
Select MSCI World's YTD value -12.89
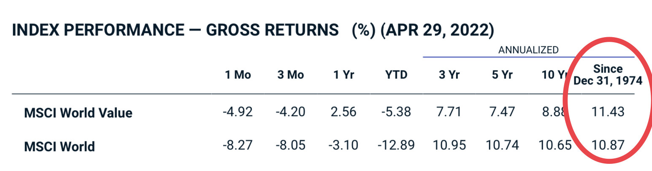point(396,146)
